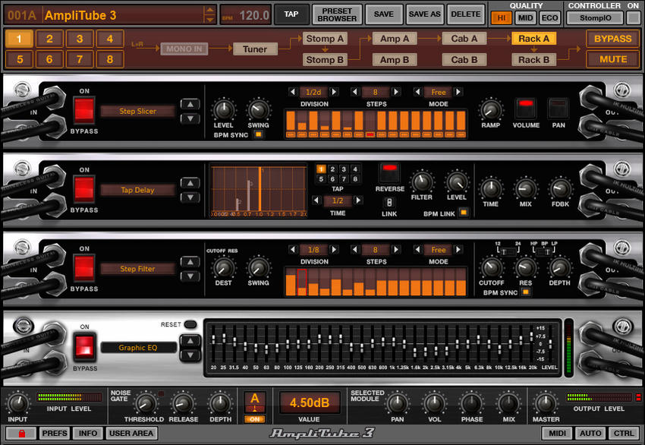
Task: Open the Stomp B module
Action: tap(325, 60)
